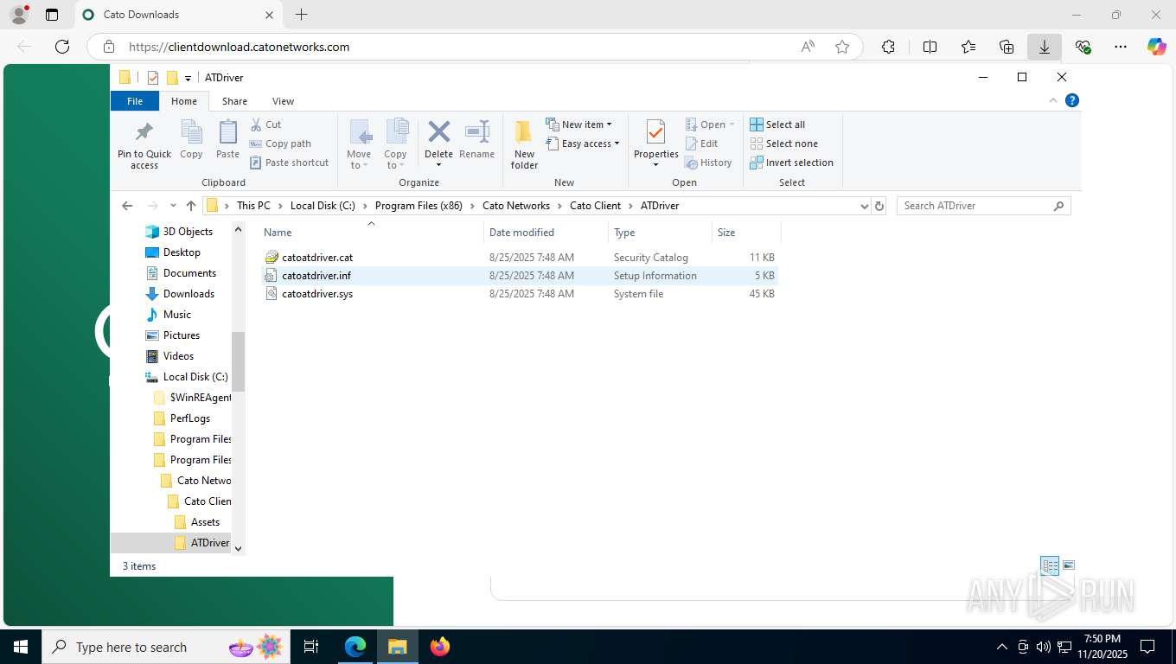Screen dimensions: 1176x664
Task: Click Select all
Action: point(777,124)
